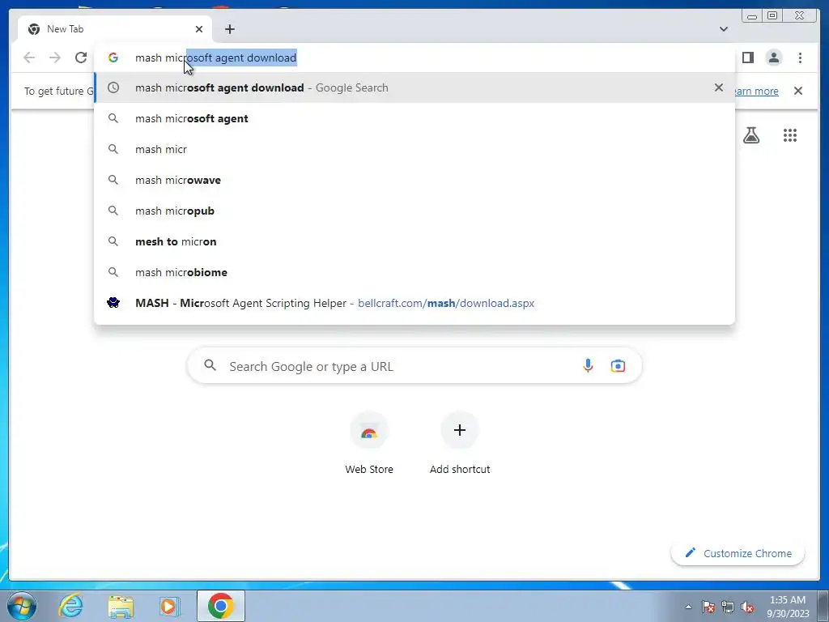This screenshot has height=622, width=829.
Task: Click magnifier icon in Google search box
Action: point(210,365)
